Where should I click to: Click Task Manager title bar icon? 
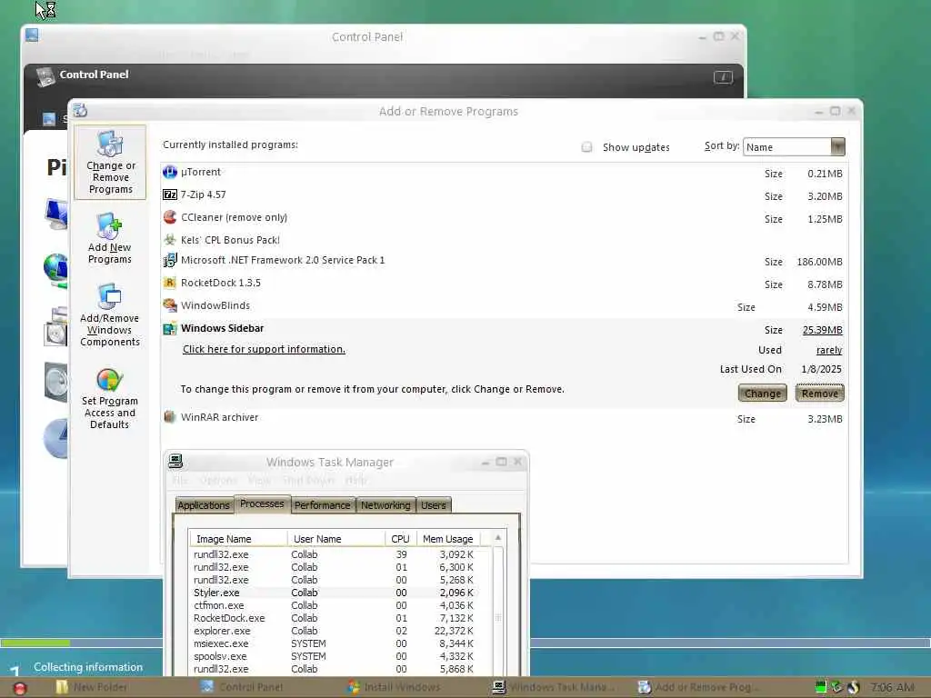click(x=175, y=461)
